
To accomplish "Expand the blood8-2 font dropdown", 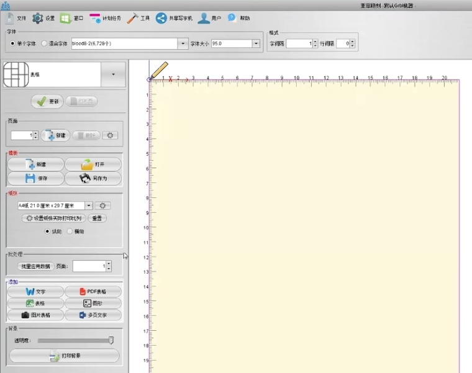I will [x=183, y=43].
